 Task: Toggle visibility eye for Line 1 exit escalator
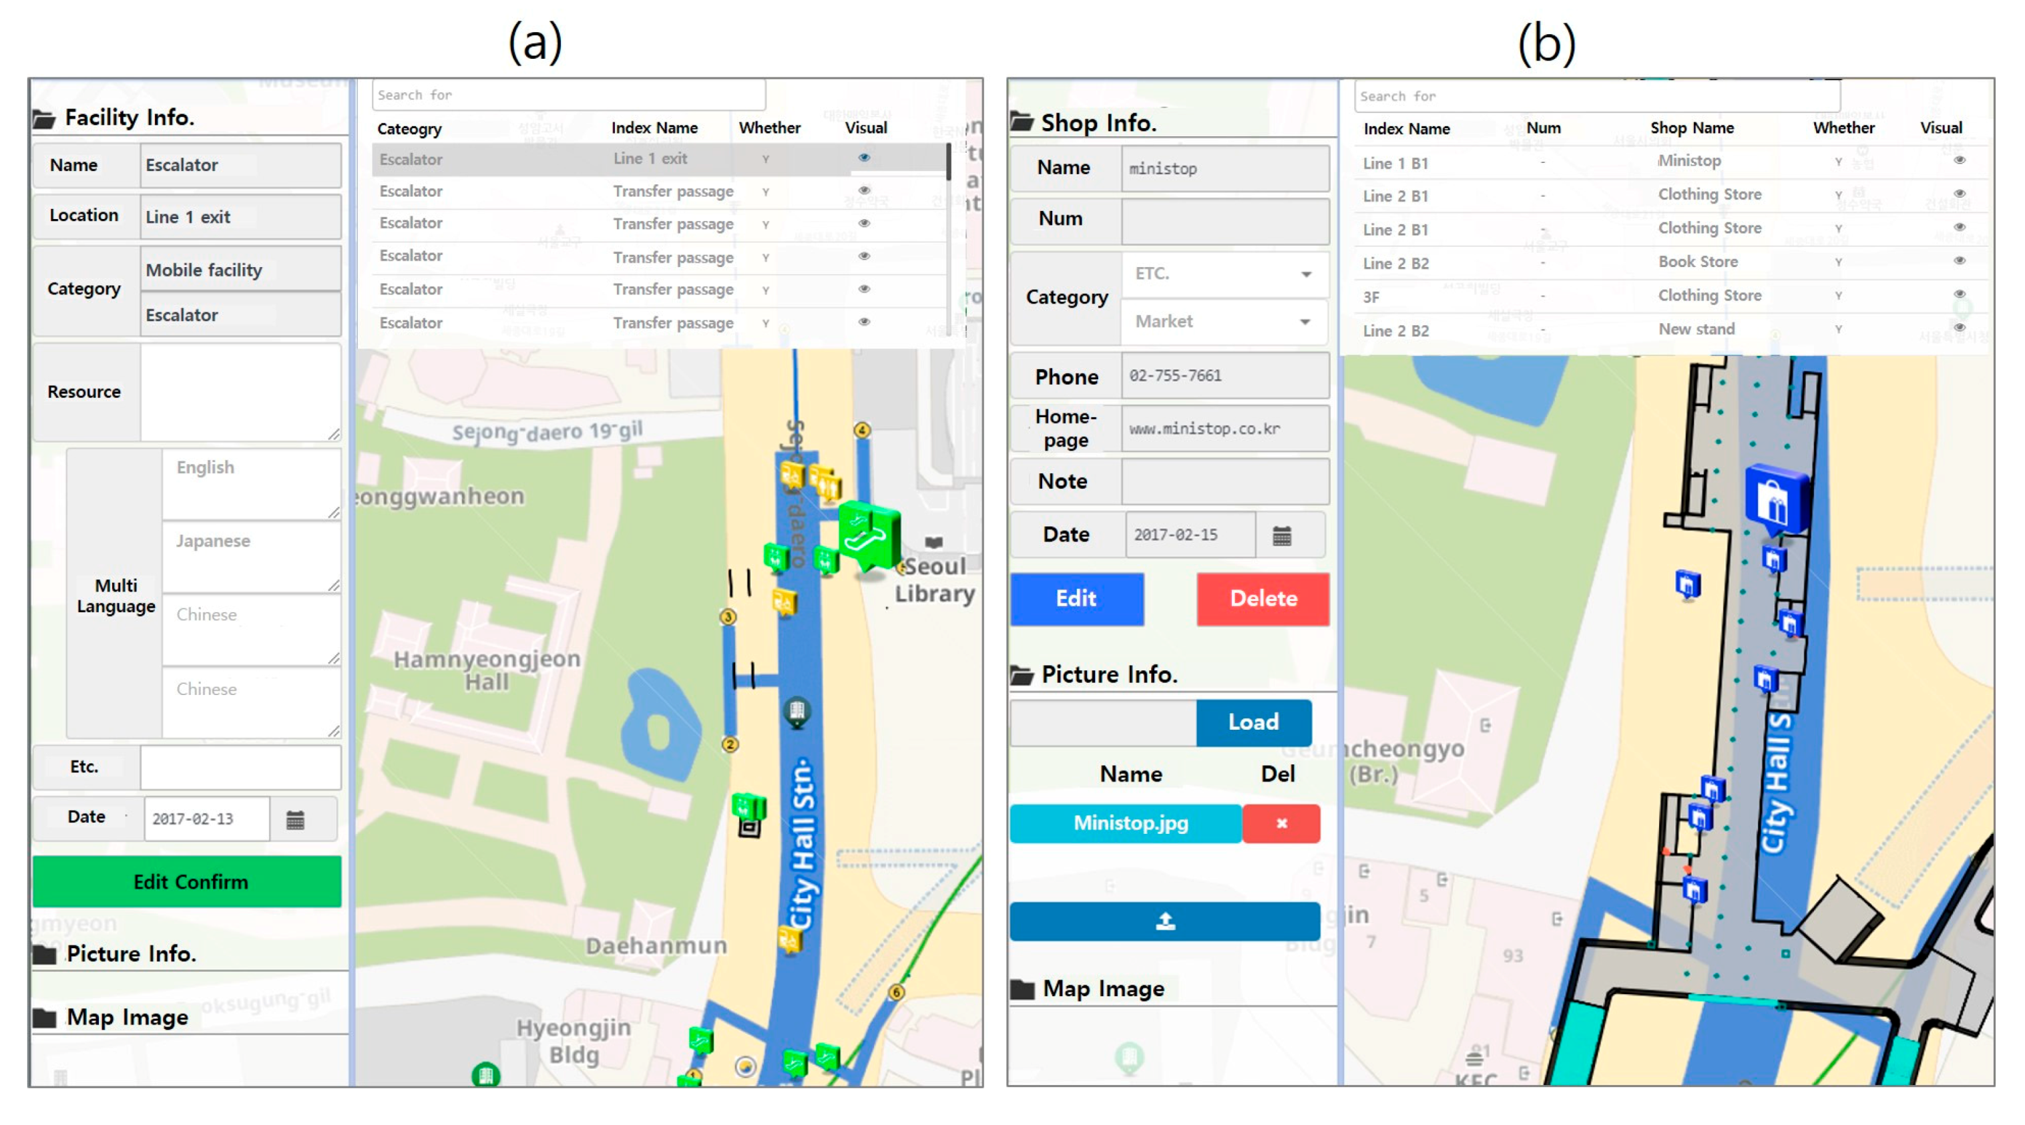tap(864, 158)
